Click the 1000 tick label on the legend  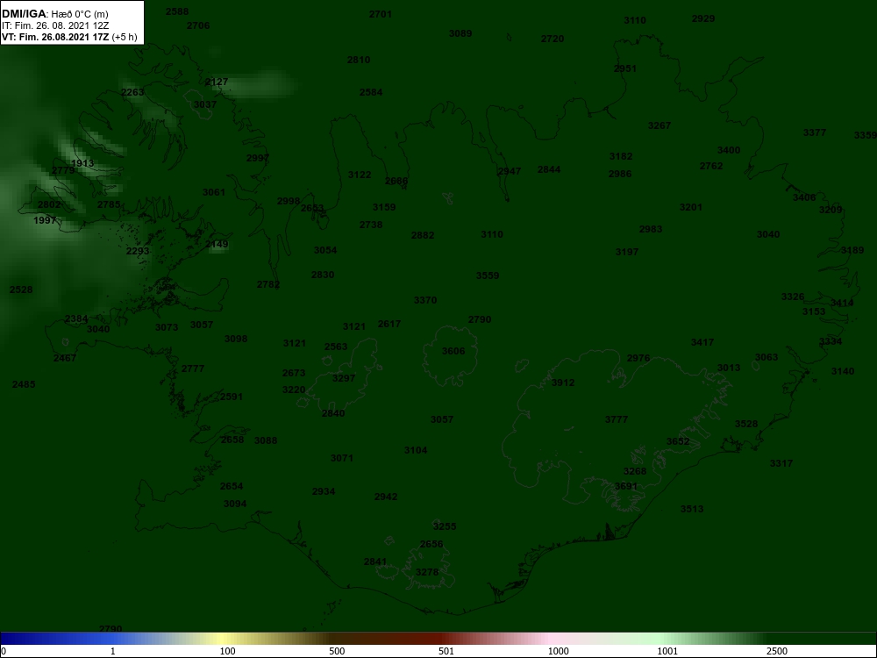558,651
